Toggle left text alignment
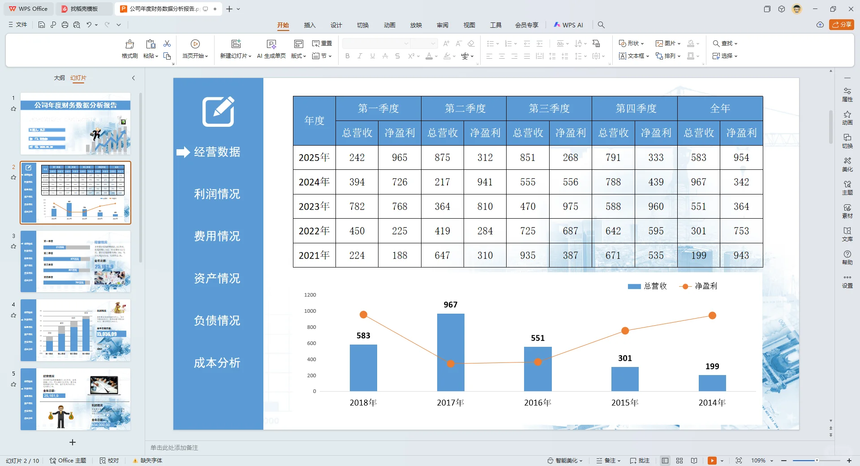Image resolution: width=860 pixels, height=466 pixels. pyautogui.click(x=489, y=56)
